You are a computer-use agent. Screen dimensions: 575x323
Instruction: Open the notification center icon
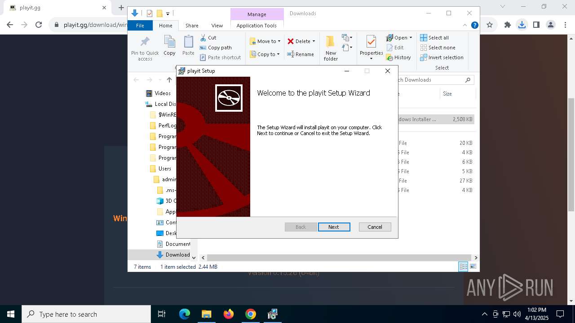pos(560,314)
